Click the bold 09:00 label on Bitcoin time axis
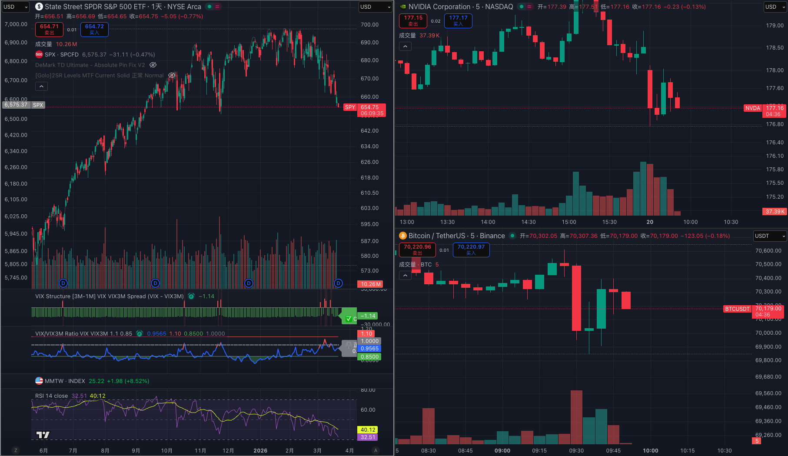Screen dimensions: 788x456 (x=502, y=450)
